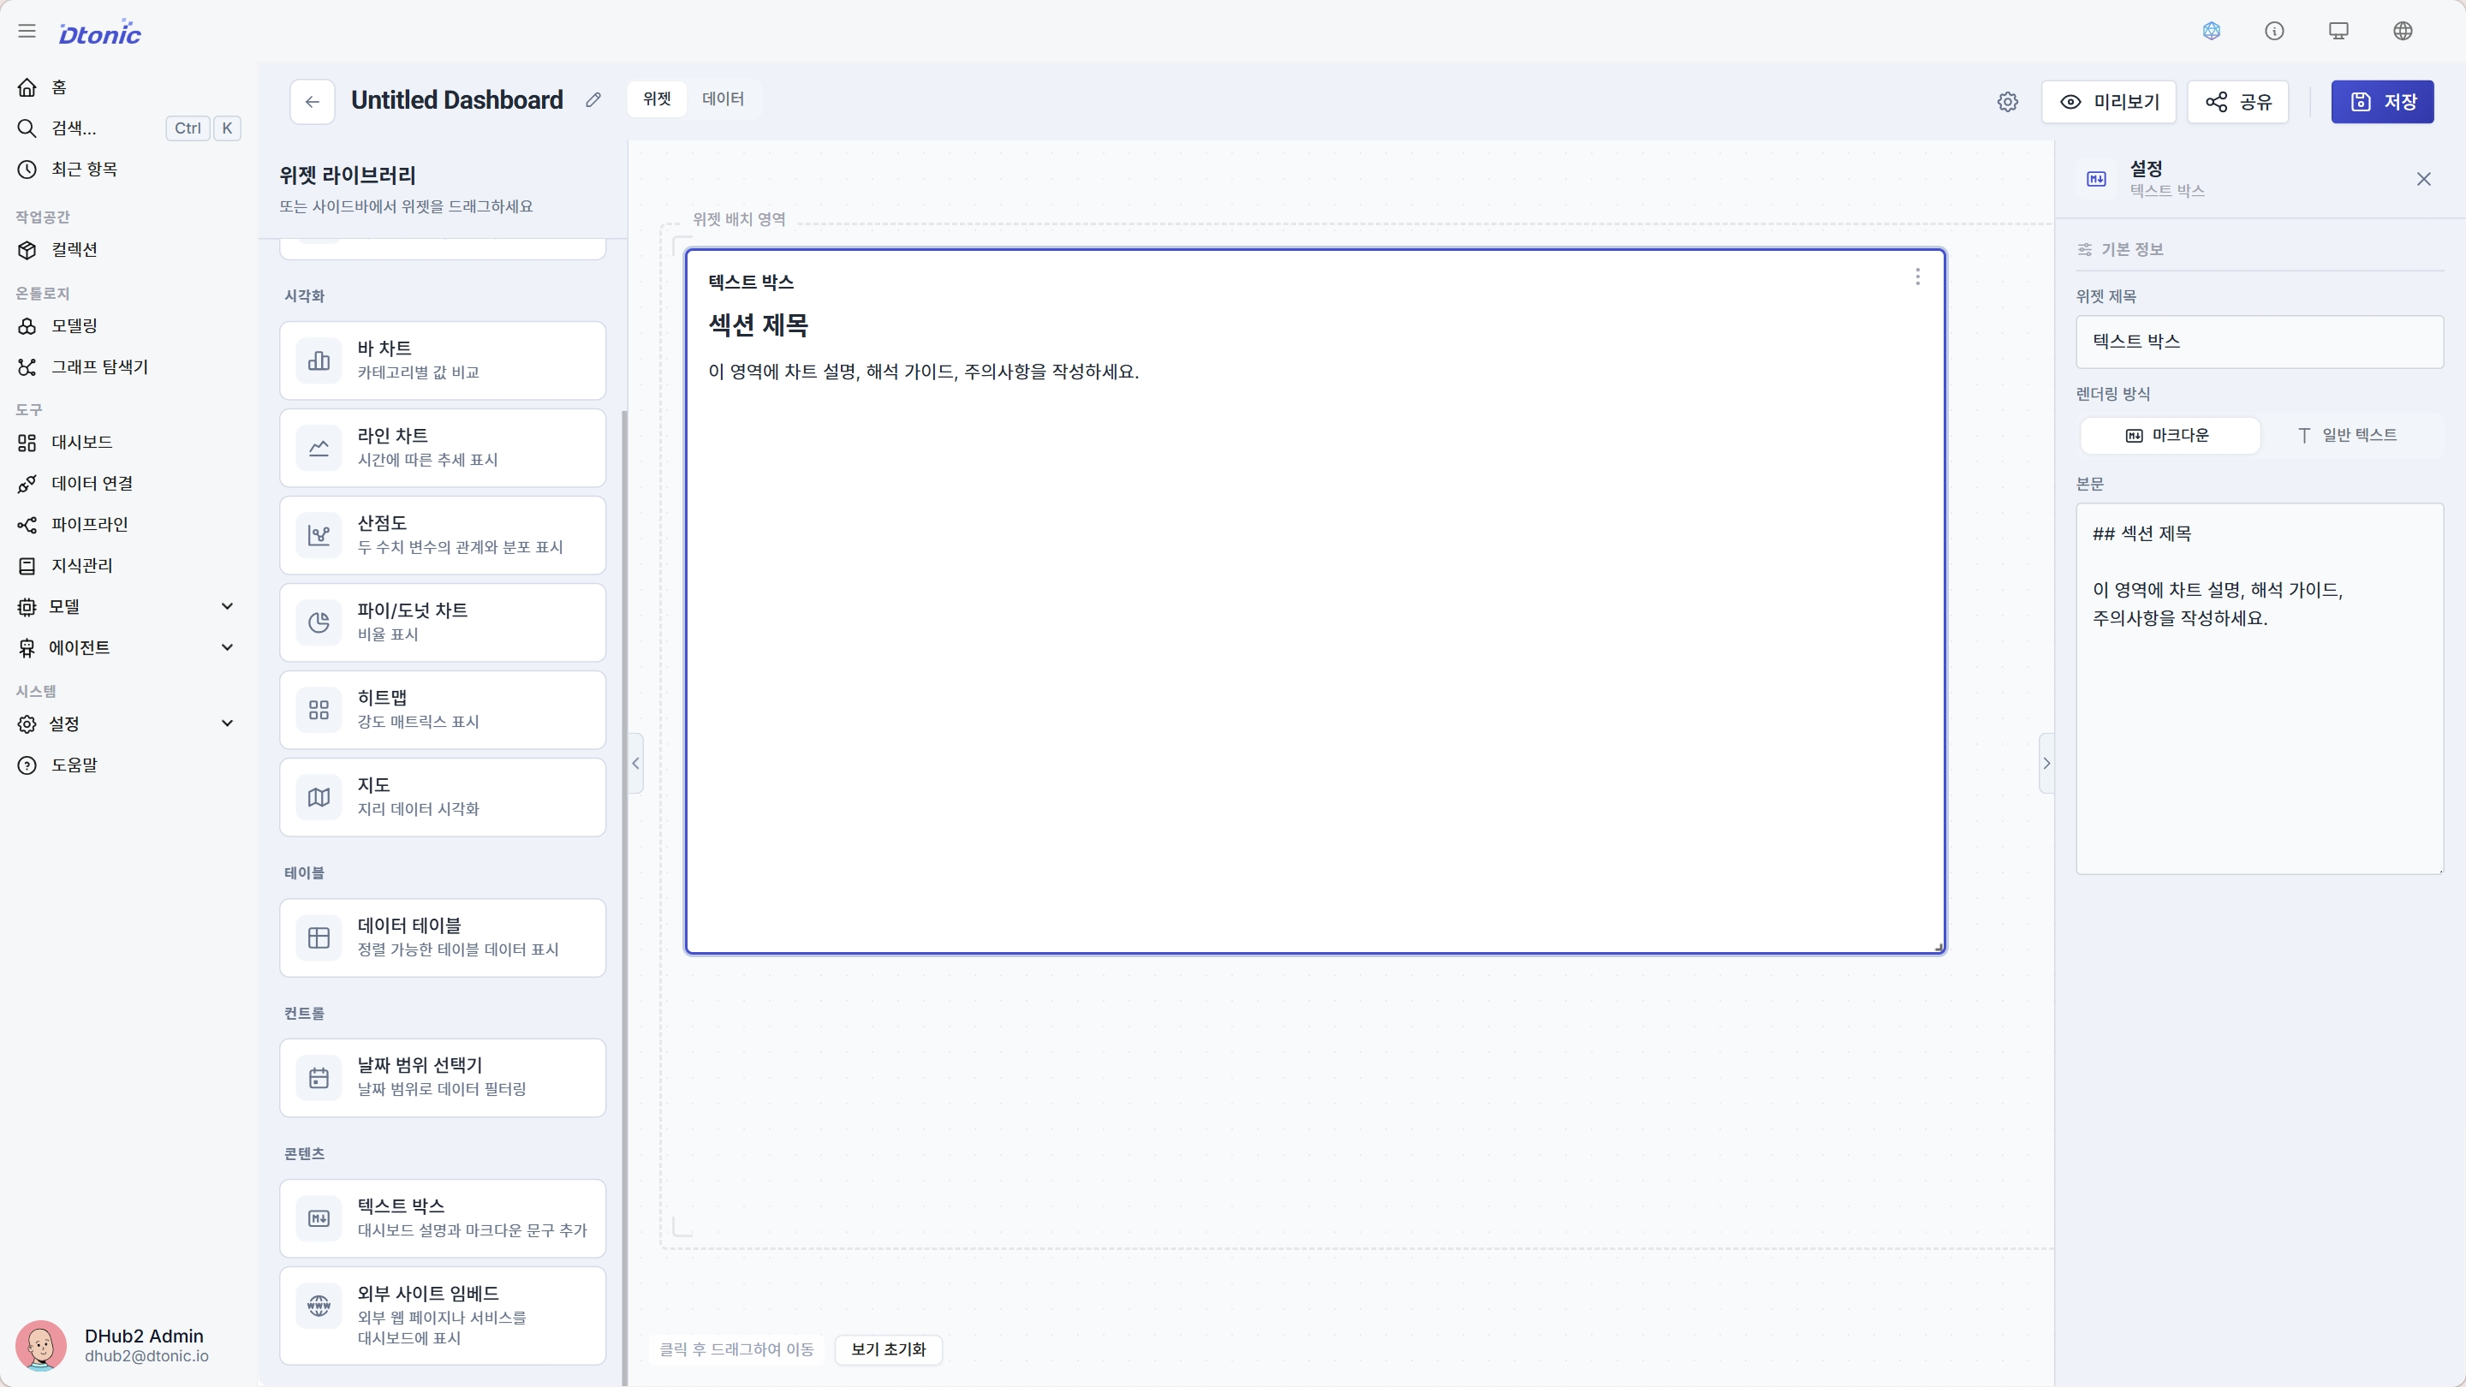
Task: Open 컬렉션 in sidebar
Action: [128, 250]
